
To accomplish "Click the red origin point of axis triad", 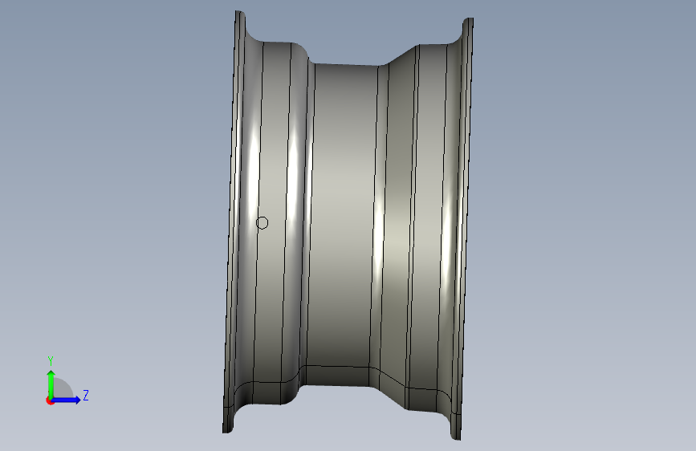I will tap(50, 400).
